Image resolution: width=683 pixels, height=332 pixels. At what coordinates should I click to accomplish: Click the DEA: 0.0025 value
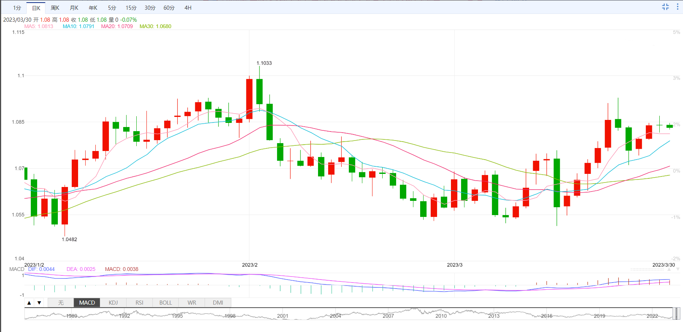(81, 269)
